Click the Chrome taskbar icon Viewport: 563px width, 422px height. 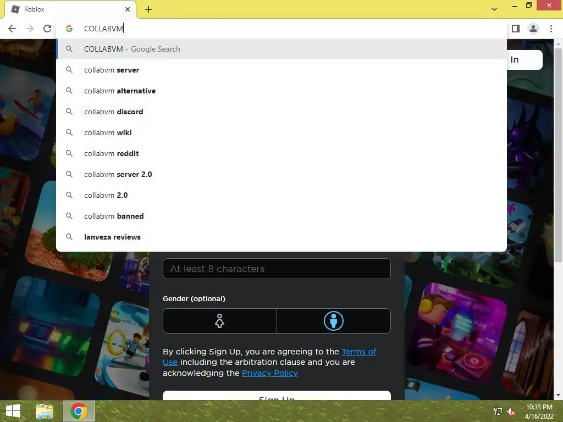coord(79,411)
